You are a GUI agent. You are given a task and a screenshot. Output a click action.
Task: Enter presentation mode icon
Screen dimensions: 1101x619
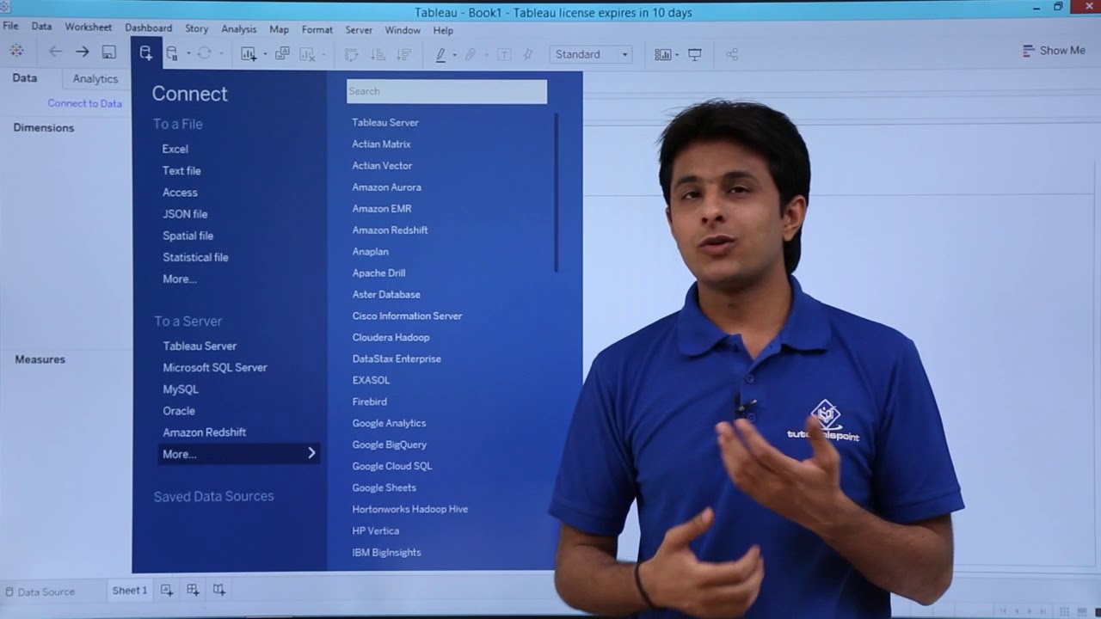pos(695,54)
